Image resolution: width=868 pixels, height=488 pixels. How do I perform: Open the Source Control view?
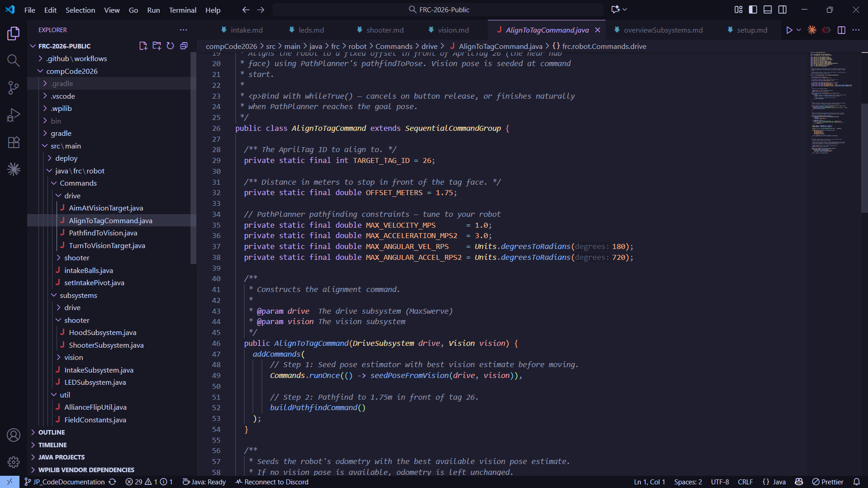point(14,88)
